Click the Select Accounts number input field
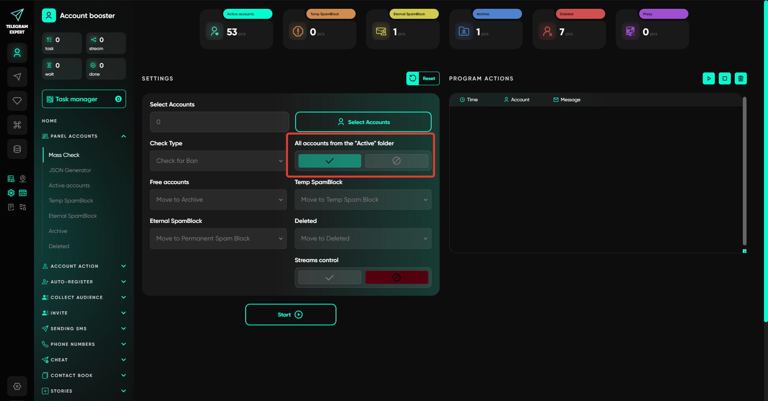This screenshot has height=401, width=768. 219,122
